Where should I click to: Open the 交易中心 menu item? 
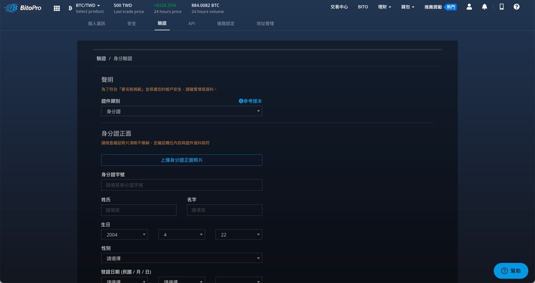coord(339,7)
